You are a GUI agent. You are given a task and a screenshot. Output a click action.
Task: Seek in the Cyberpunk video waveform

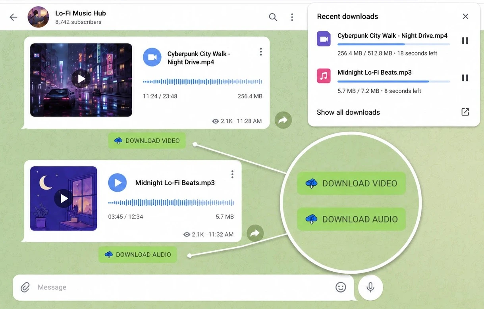pyautogui.click(x=202, y=82)
